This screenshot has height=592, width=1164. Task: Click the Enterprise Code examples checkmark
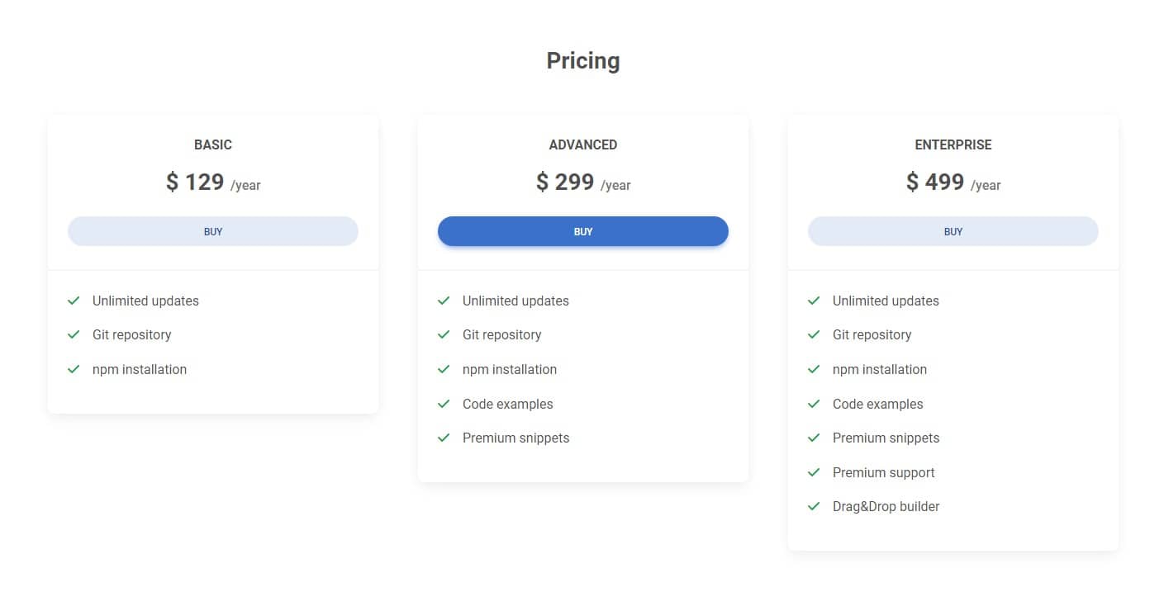click(x=814, y=404)
